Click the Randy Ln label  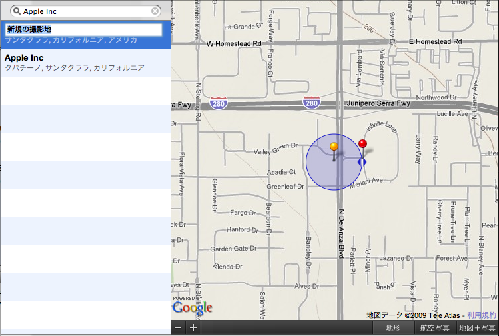435,150
